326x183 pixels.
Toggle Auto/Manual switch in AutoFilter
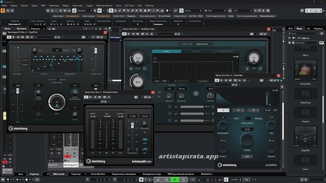click(247, 119)
